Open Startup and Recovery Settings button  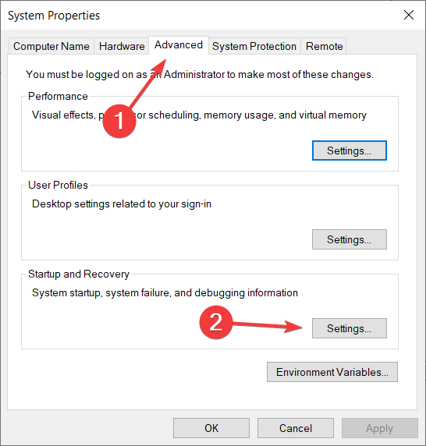click(350, 328)
